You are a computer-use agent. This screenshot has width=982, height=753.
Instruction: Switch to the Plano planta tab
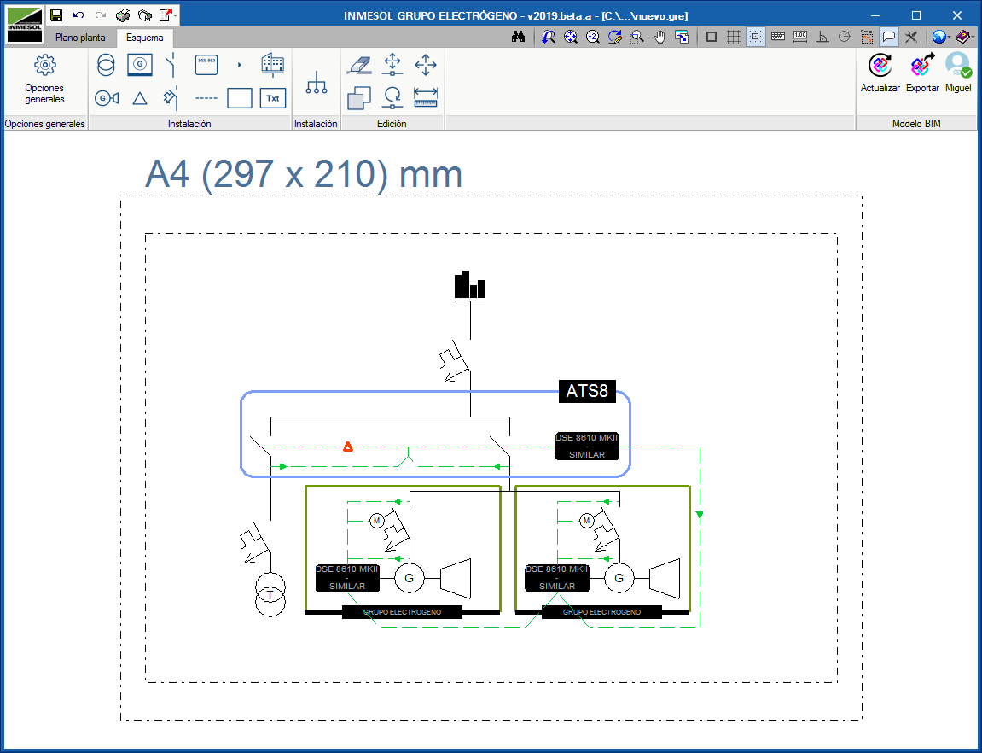click(80, 38)
